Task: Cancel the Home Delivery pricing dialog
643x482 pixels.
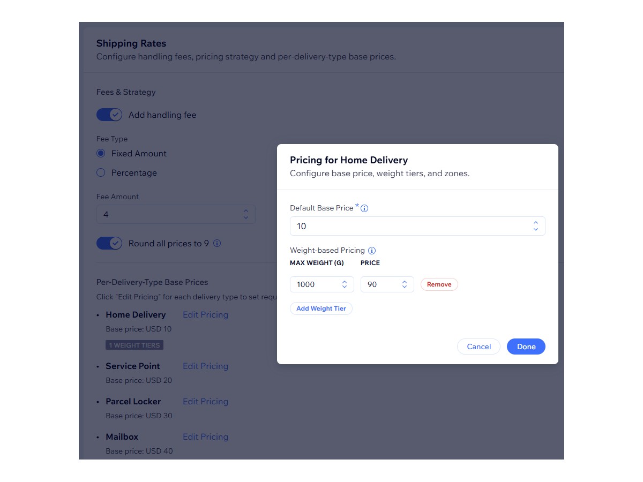Action: click(479, 347)
